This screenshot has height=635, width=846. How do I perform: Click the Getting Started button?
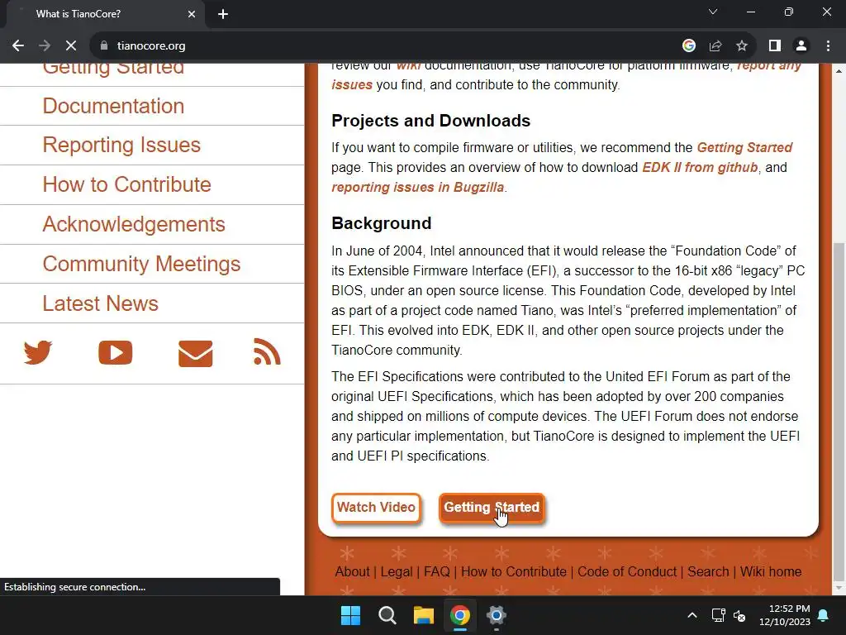pyautogui.click(x=492, y=508)
